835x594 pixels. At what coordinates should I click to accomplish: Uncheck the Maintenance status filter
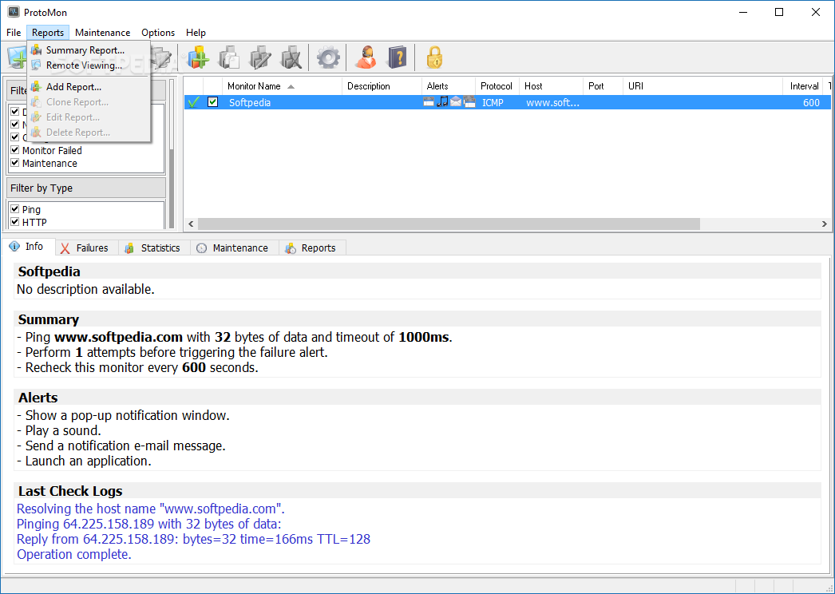point(15,163)
